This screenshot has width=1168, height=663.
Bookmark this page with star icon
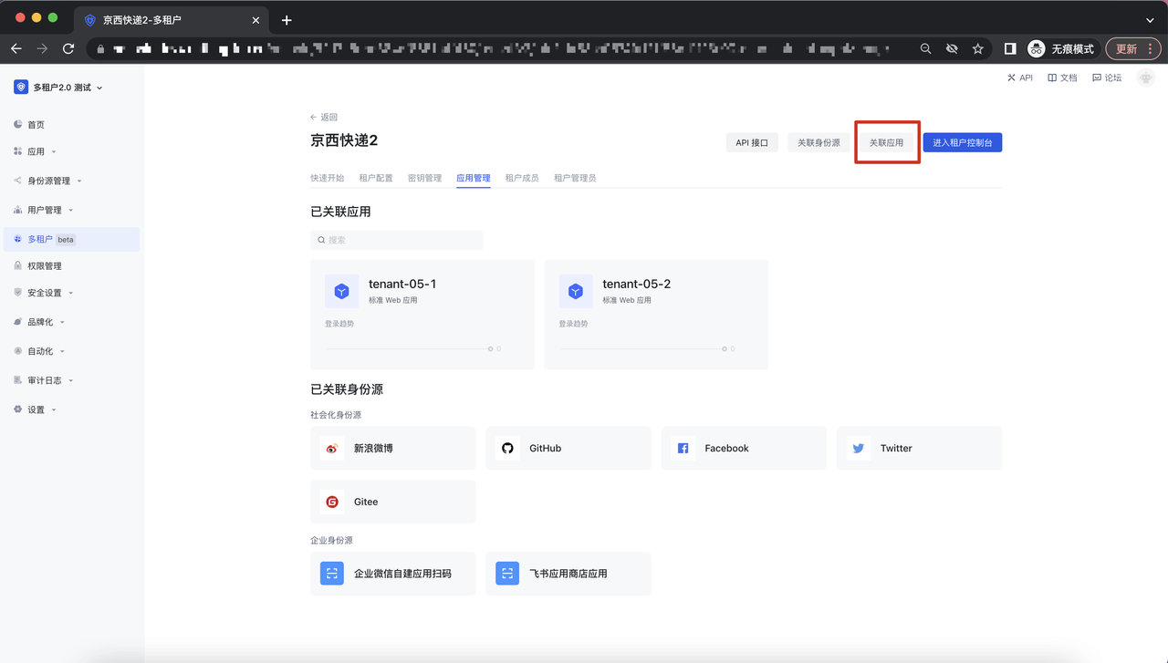977,48
